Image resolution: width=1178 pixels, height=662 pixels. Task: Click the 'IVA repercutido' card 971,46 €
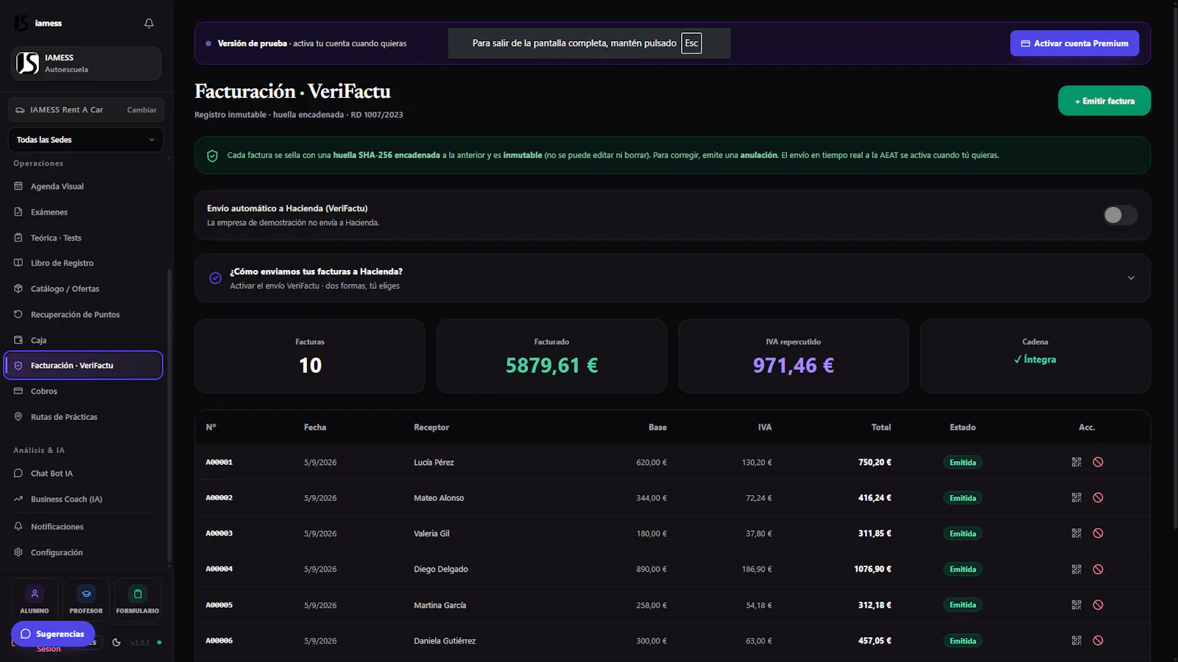(x=793, y=356)
